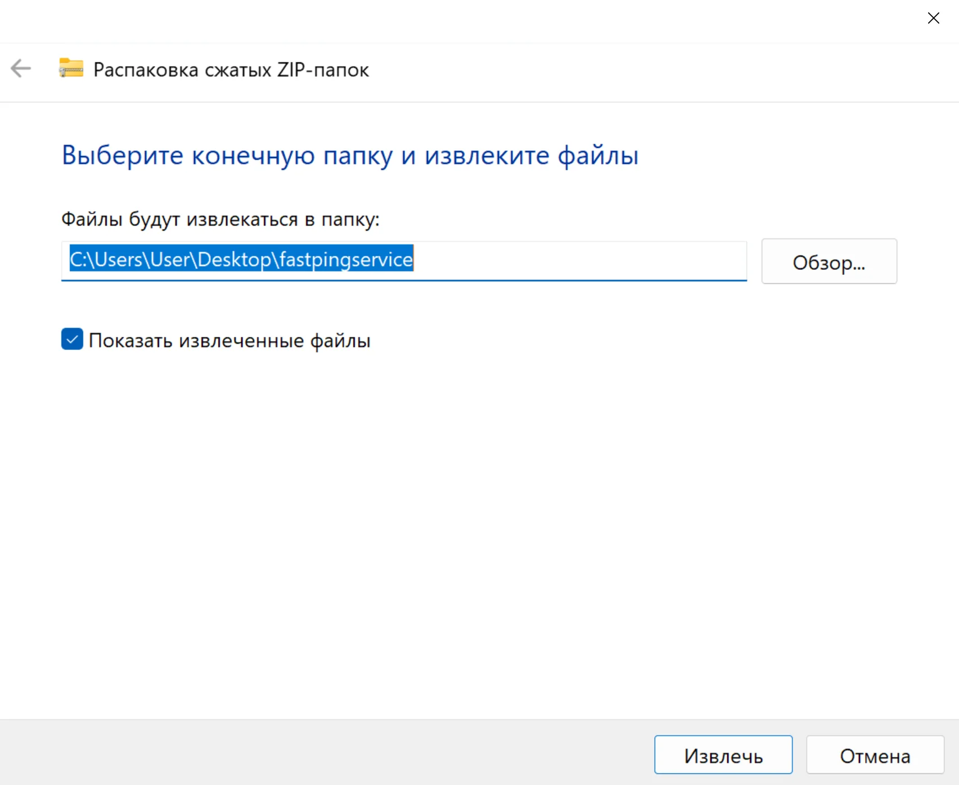Viewport: 959px width, 785px height.
Task: Click the window title Распаковка сжатых ZIP-папок
Action: pyautogui.click(x=231, y=70)
